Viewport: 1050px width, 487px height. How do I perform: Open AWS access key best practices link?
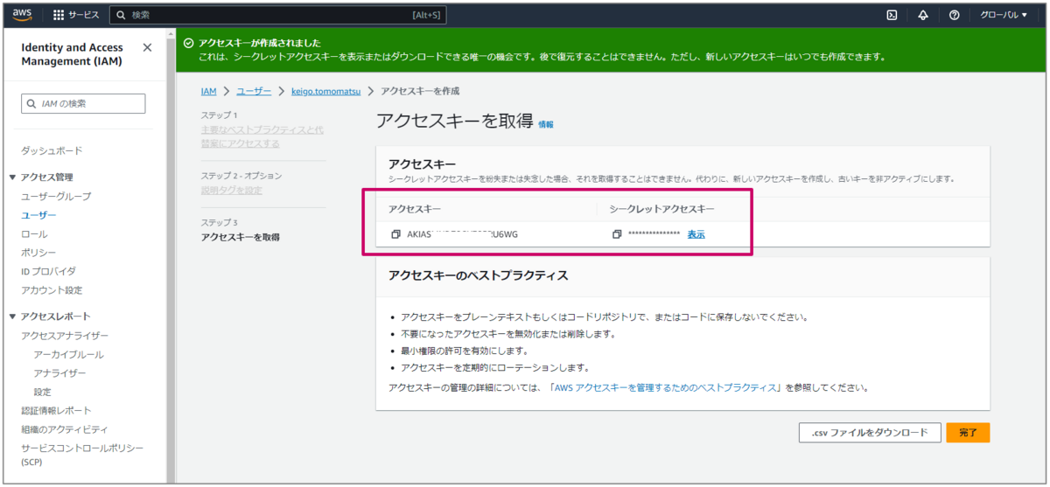666,386
